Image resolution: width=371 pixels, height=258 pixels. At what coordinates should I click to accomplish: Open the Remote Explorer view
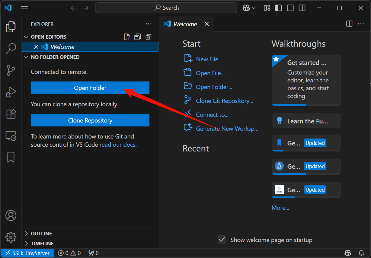11,136
